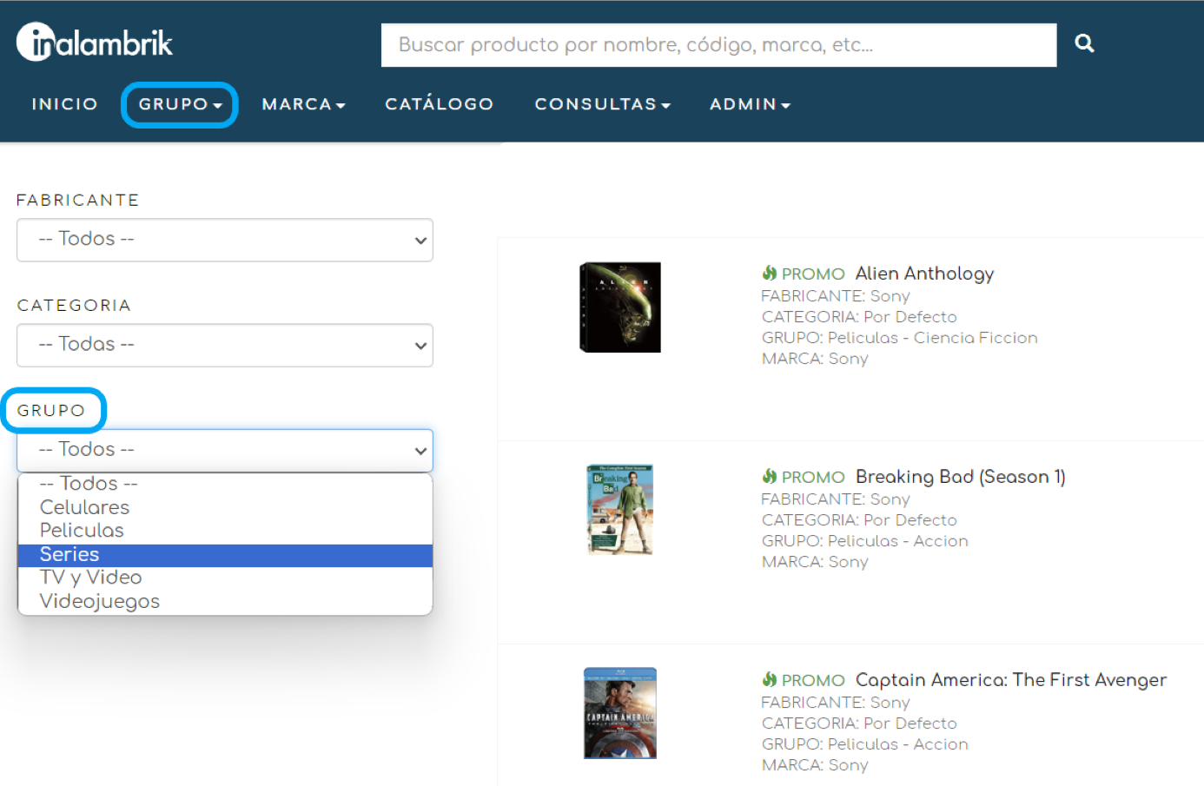The height and width of the screenshot is (786, 1204).
Task: Click the GRUPO filter label
Action: point(51,411)
